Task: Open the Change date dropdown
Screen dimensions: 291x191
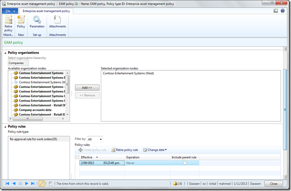Action: coord(155,150)
